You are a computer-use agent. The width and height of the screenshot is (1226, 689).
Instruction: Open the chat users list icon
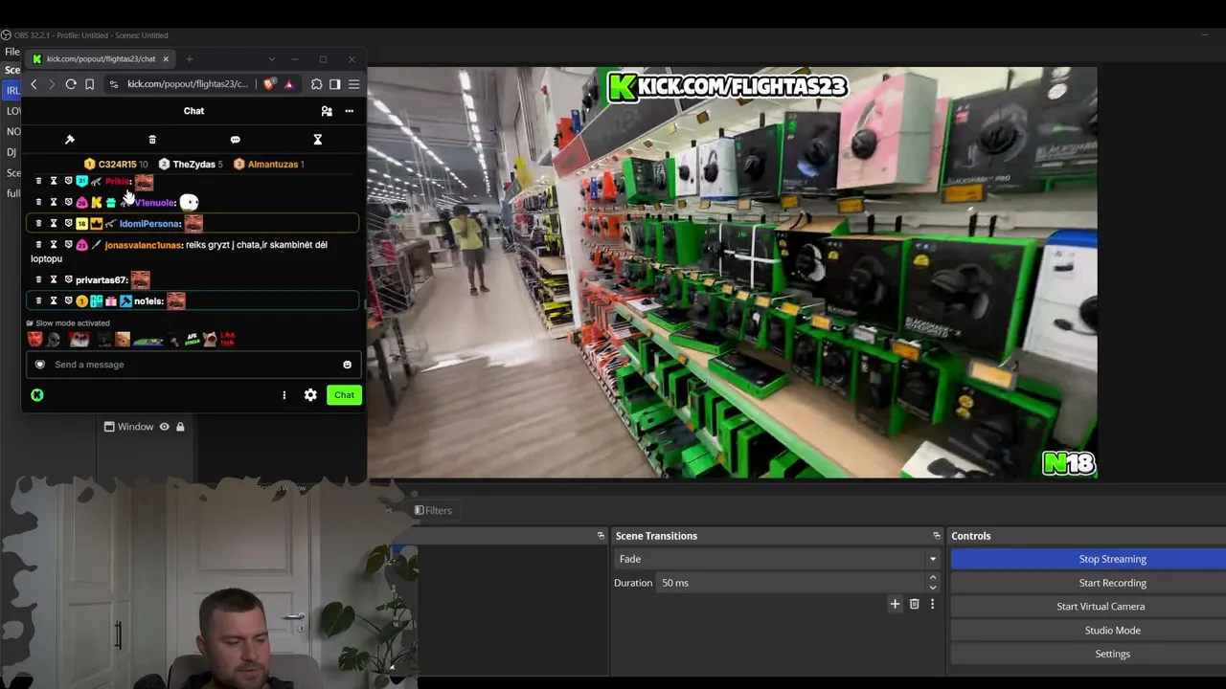327,111
